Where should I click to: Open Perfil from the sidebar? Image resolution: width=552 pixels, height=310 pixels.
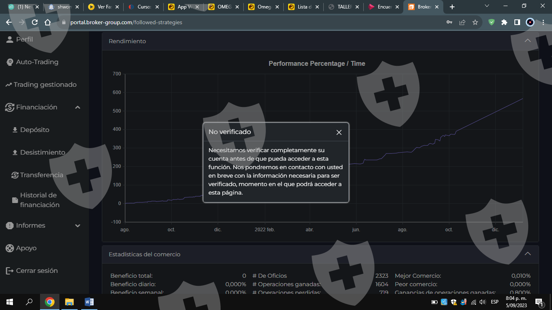coord(24,40)
